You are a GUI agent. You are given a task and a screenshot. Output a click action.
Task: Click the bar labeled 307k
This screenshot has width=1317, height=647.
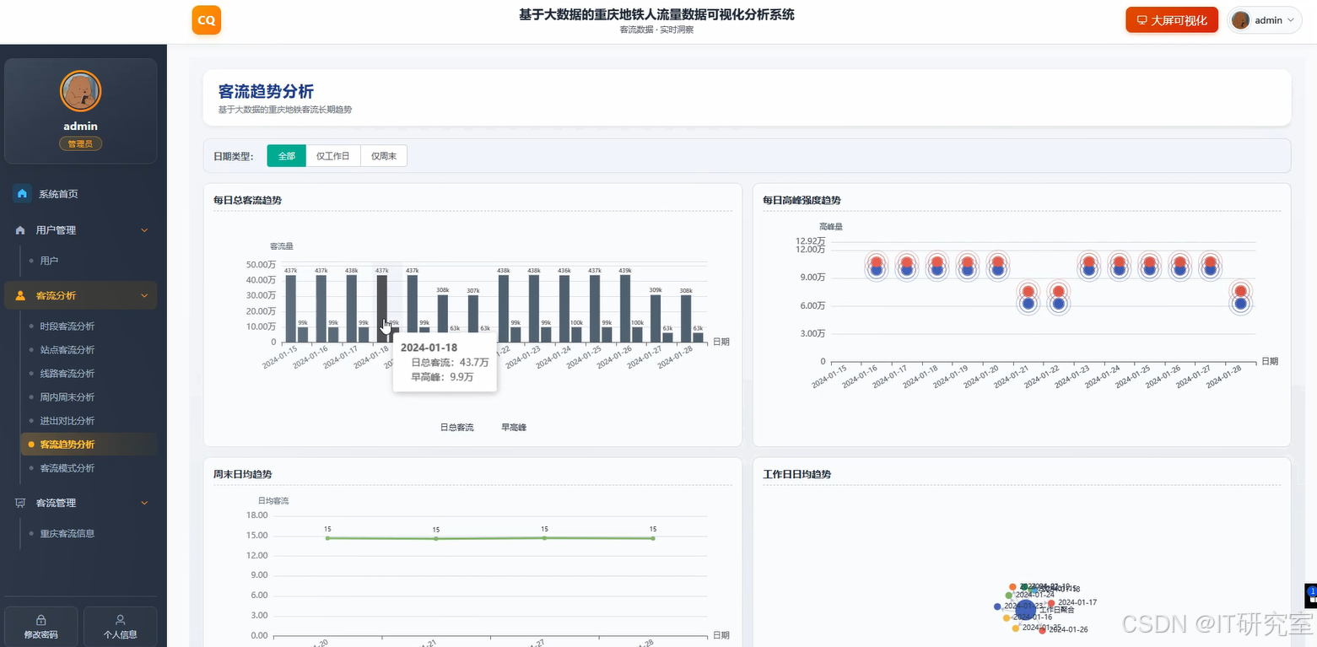(473, 319)
